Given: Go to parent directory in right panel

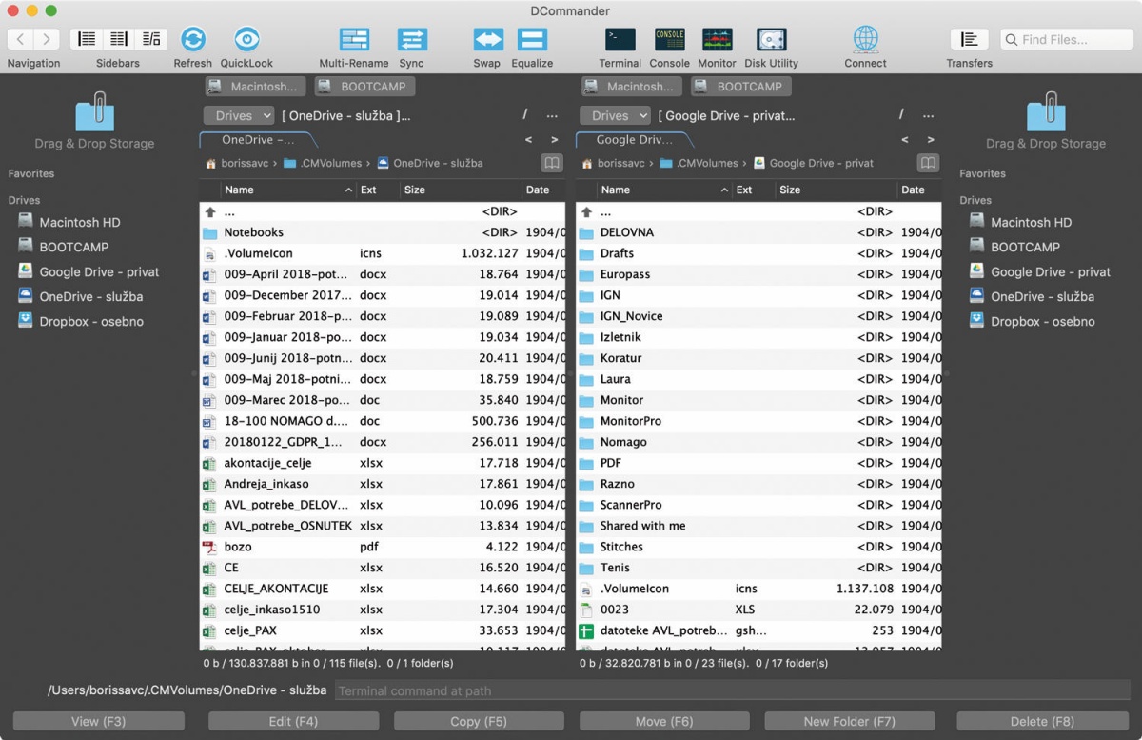Looking at the screenshot, I should click(x=758, y=211).
